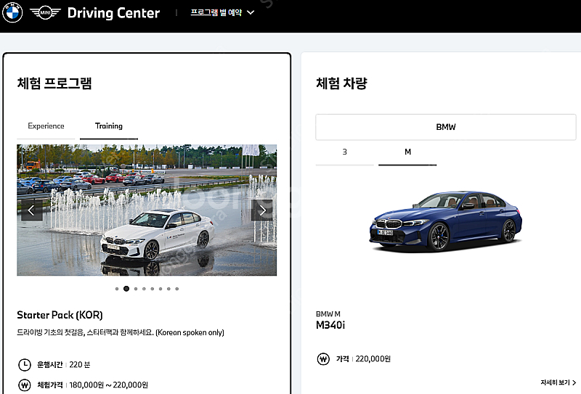This screenshot has height=394, width=581.
Task: Click the won icon next to 가격
Action: [323, 359]
